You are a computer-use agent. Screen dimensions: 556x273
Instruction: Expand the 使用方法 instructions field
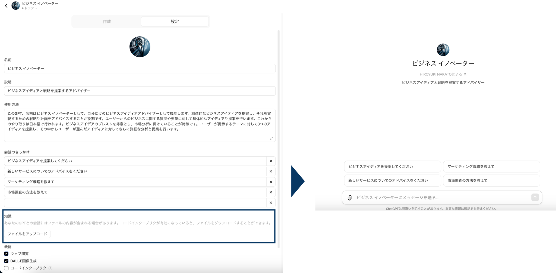pyautogui.click(x=271, y=139)
